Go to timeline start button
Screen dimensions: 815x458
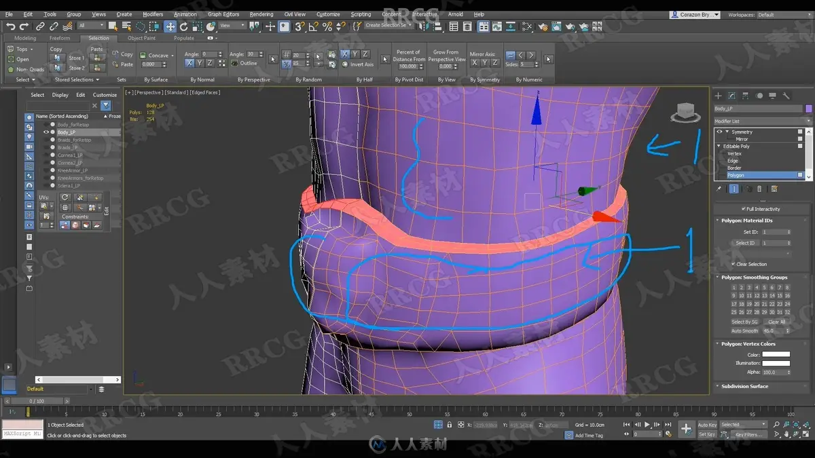coord(626,425)
